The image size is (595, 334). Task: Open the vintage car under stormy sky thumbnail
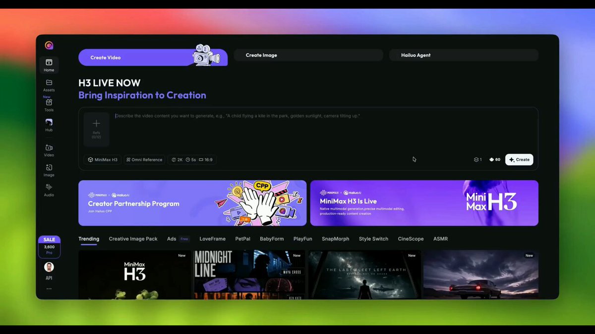[x=480, y=275]
